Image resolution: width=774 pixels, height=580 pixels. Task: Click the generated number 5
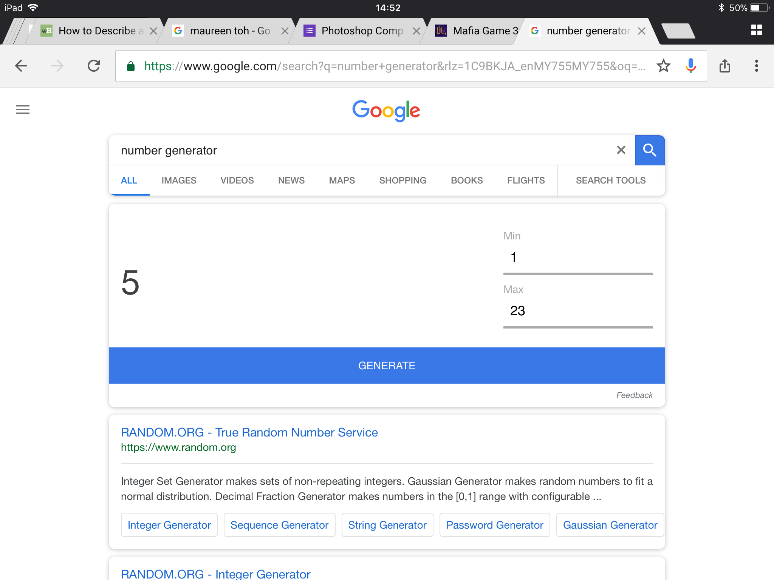pyautogui.click(x=130, y=282)
